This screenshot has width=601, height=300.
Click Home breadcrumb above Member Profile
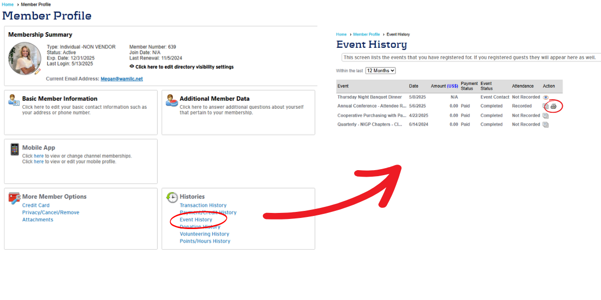pos(8,5)
